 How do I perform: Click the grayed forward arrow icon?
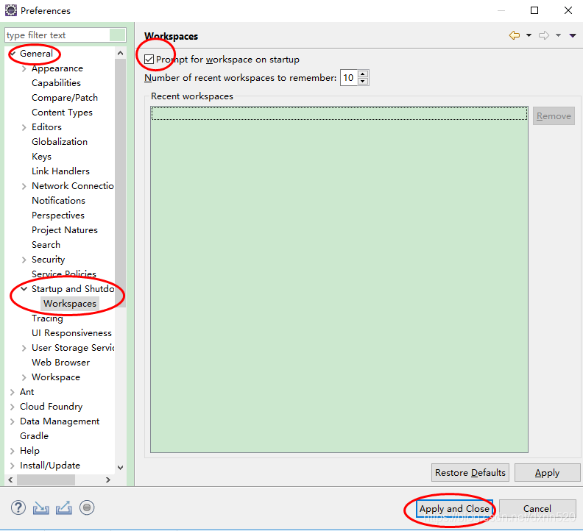tap(544, 35)
